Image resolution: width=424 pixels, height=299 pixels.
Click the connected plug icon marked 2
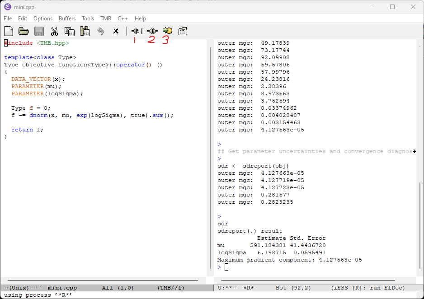tap(152, 31)
